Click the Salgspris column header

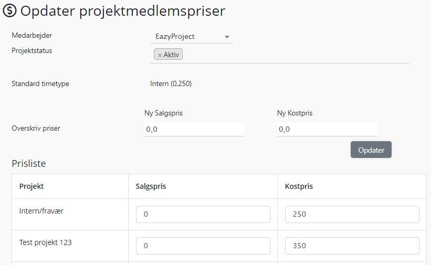[x=151, y=186]
